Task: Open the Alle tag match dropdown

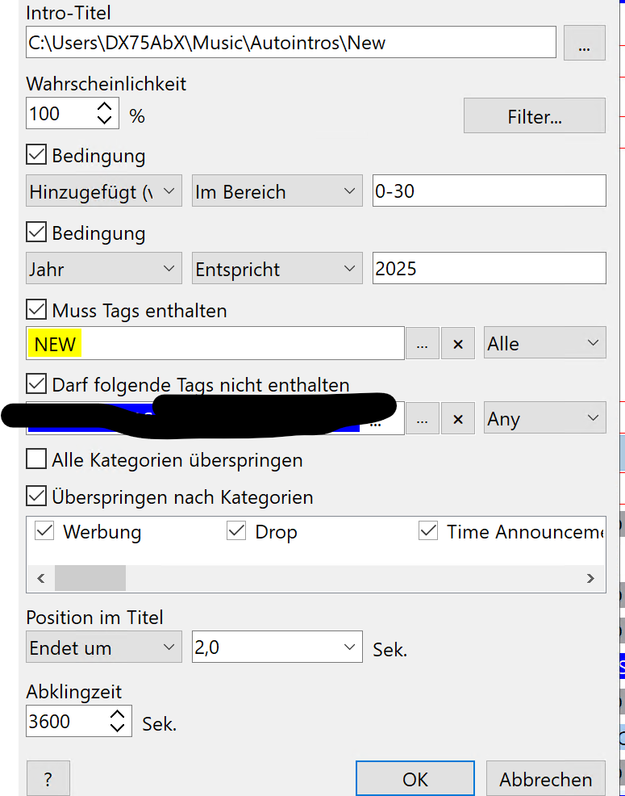Action: [545, 343]
